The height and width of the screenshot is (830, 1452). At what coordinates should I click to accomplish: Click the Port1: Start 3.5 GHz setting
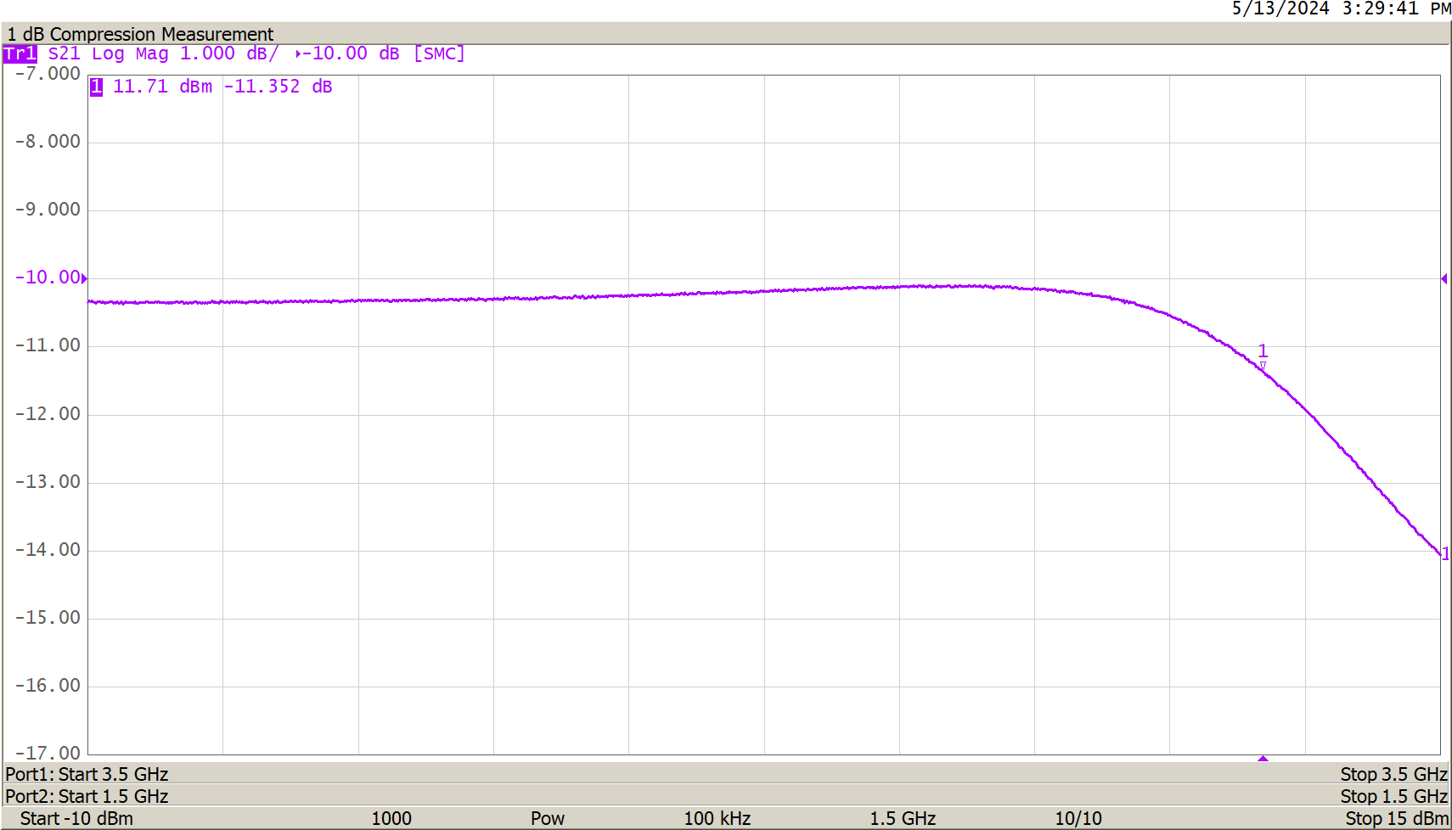point(86,774)
